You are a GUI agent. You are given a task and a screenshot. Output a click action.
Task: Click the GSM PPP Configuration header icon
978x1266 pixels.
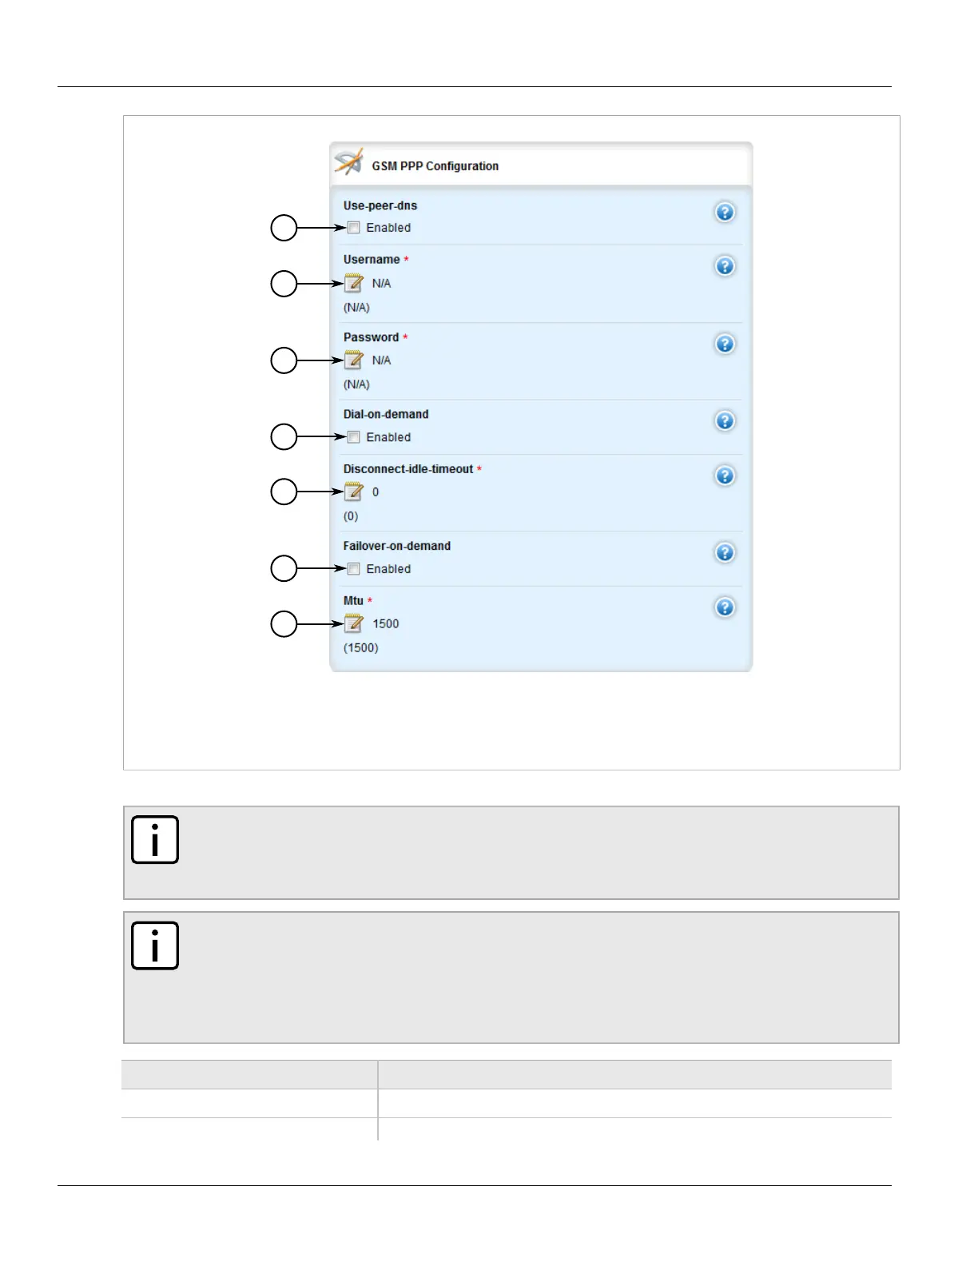click(x=349, y=162)
